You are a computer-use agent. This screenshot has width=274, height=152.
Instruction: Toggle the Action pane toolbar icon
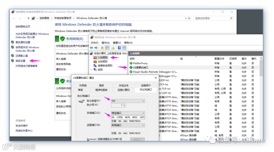[124, 48]
